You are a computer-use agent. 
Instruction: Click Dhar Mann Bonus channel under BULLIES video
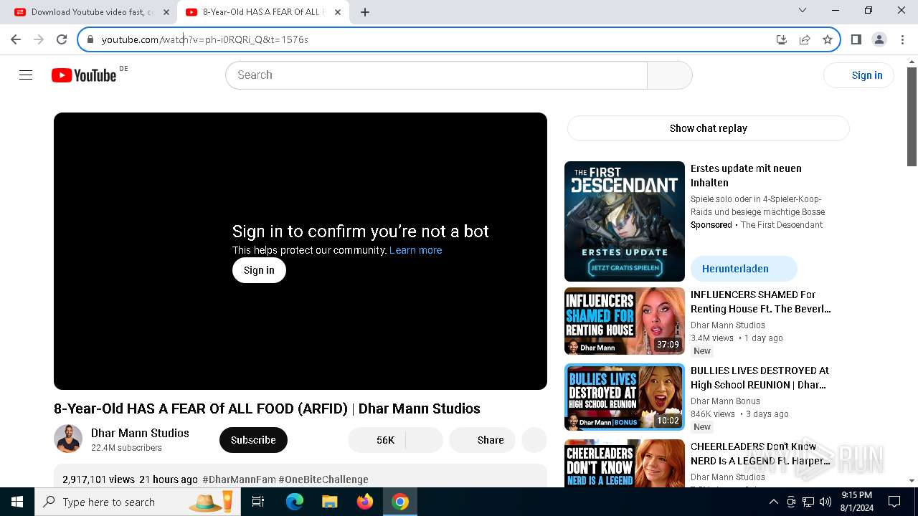(x=725, y=401)
